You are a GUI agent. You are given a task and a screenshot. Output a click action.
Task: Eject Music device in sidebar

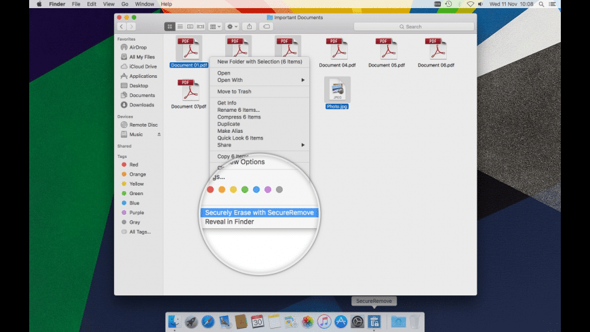(x=159, y=134)
